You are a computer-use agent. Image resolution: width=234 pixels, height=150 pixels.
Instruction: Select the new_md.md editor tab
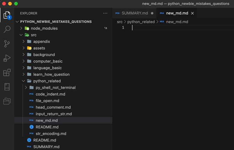[177, 13]
